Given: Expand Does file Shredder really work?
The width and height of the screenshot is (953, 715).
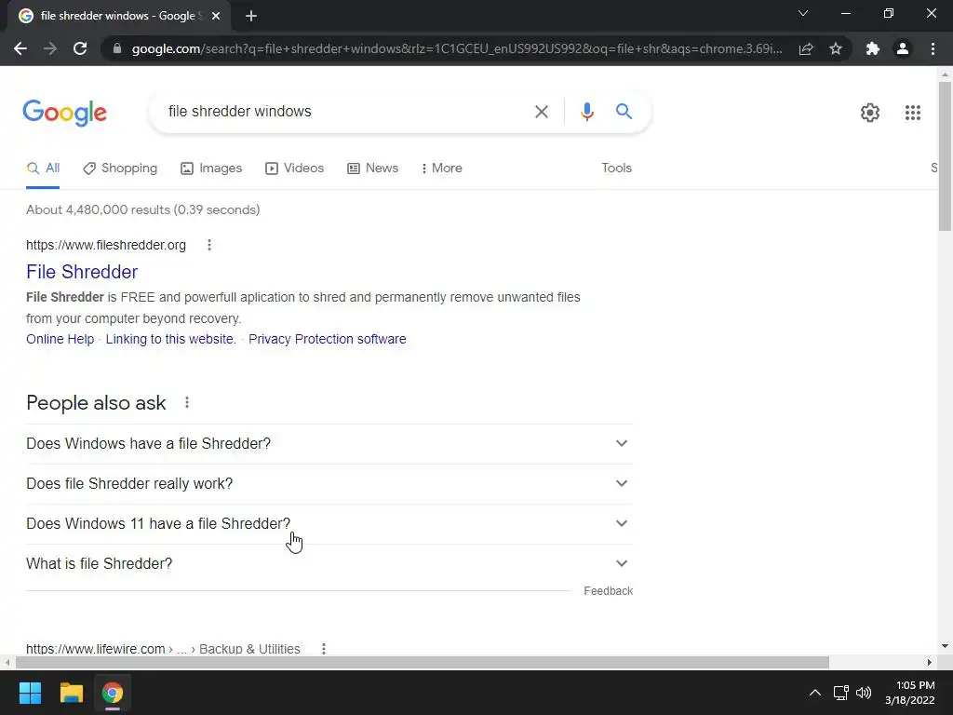Looking at the screenshot, I should coord(329,484).
